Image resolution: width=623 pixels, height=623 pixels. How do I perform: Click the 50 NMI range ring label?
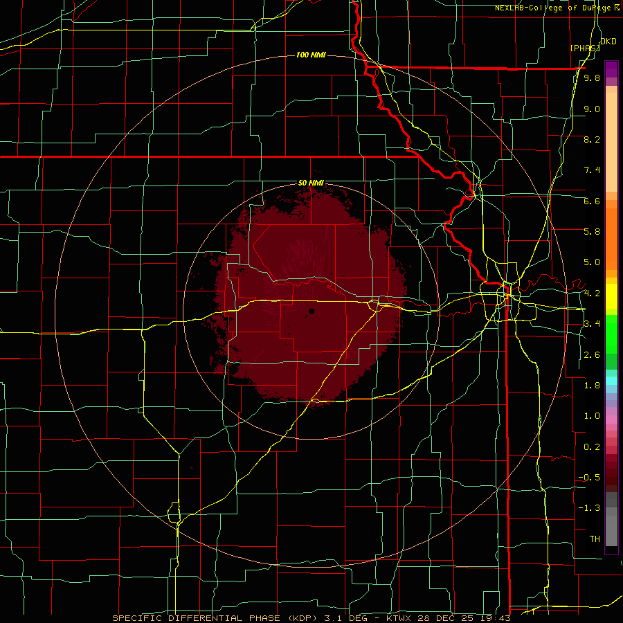point(311,183)
